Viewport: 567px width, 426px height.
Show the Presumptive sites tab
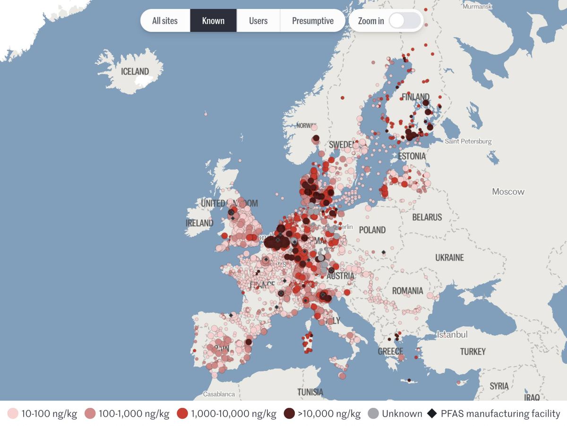pos(312,21)
